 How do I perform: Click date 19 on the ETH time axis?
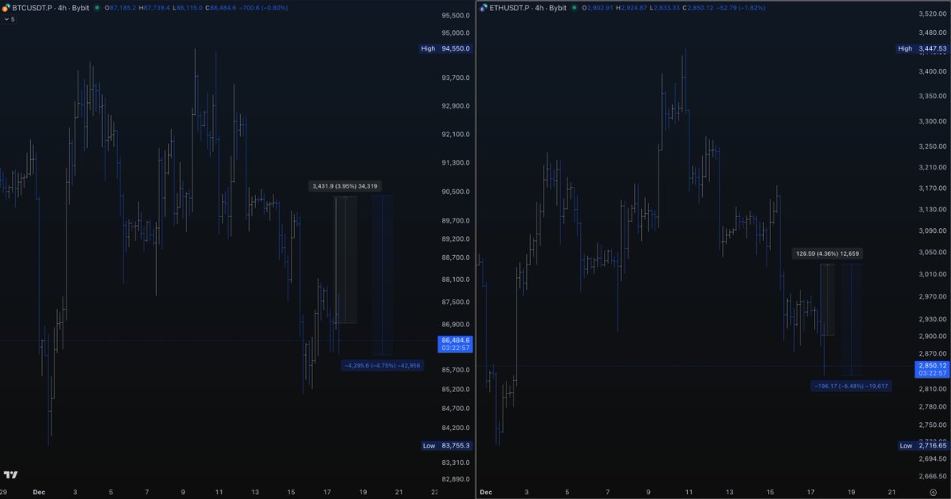coord(851,492)
